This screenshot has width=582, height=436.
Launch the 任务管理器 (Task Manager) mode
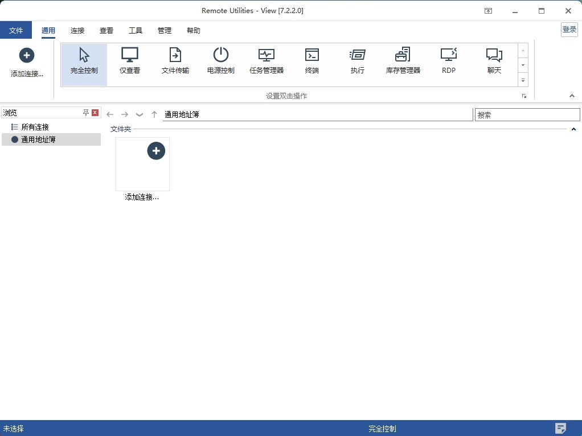(266, 61)
